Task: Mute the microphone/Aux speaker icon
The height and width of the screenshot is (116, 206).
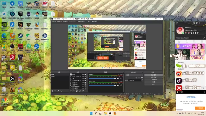Action: click(118, 85)
